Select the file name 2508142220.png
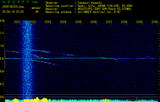This screenshot has width=160, height=102. pyautogui.click(x=13, y=7)
